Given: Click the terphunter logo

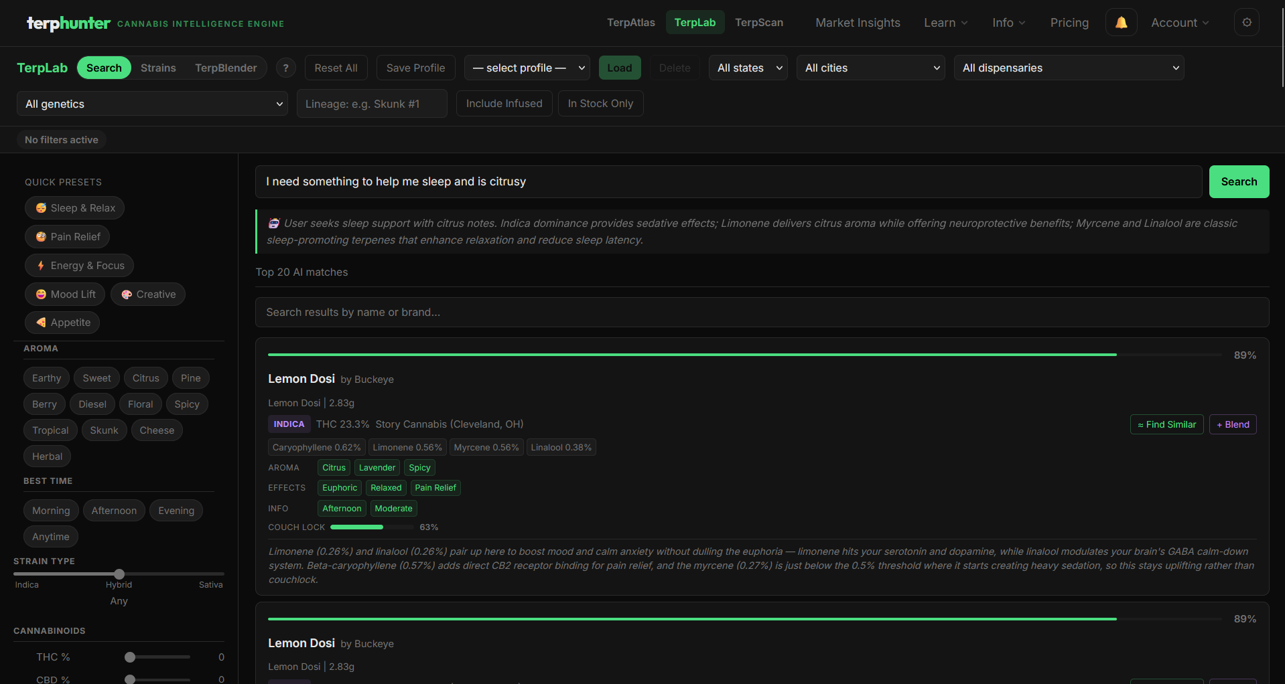Looking at the screenshot, I should (68, 23).
